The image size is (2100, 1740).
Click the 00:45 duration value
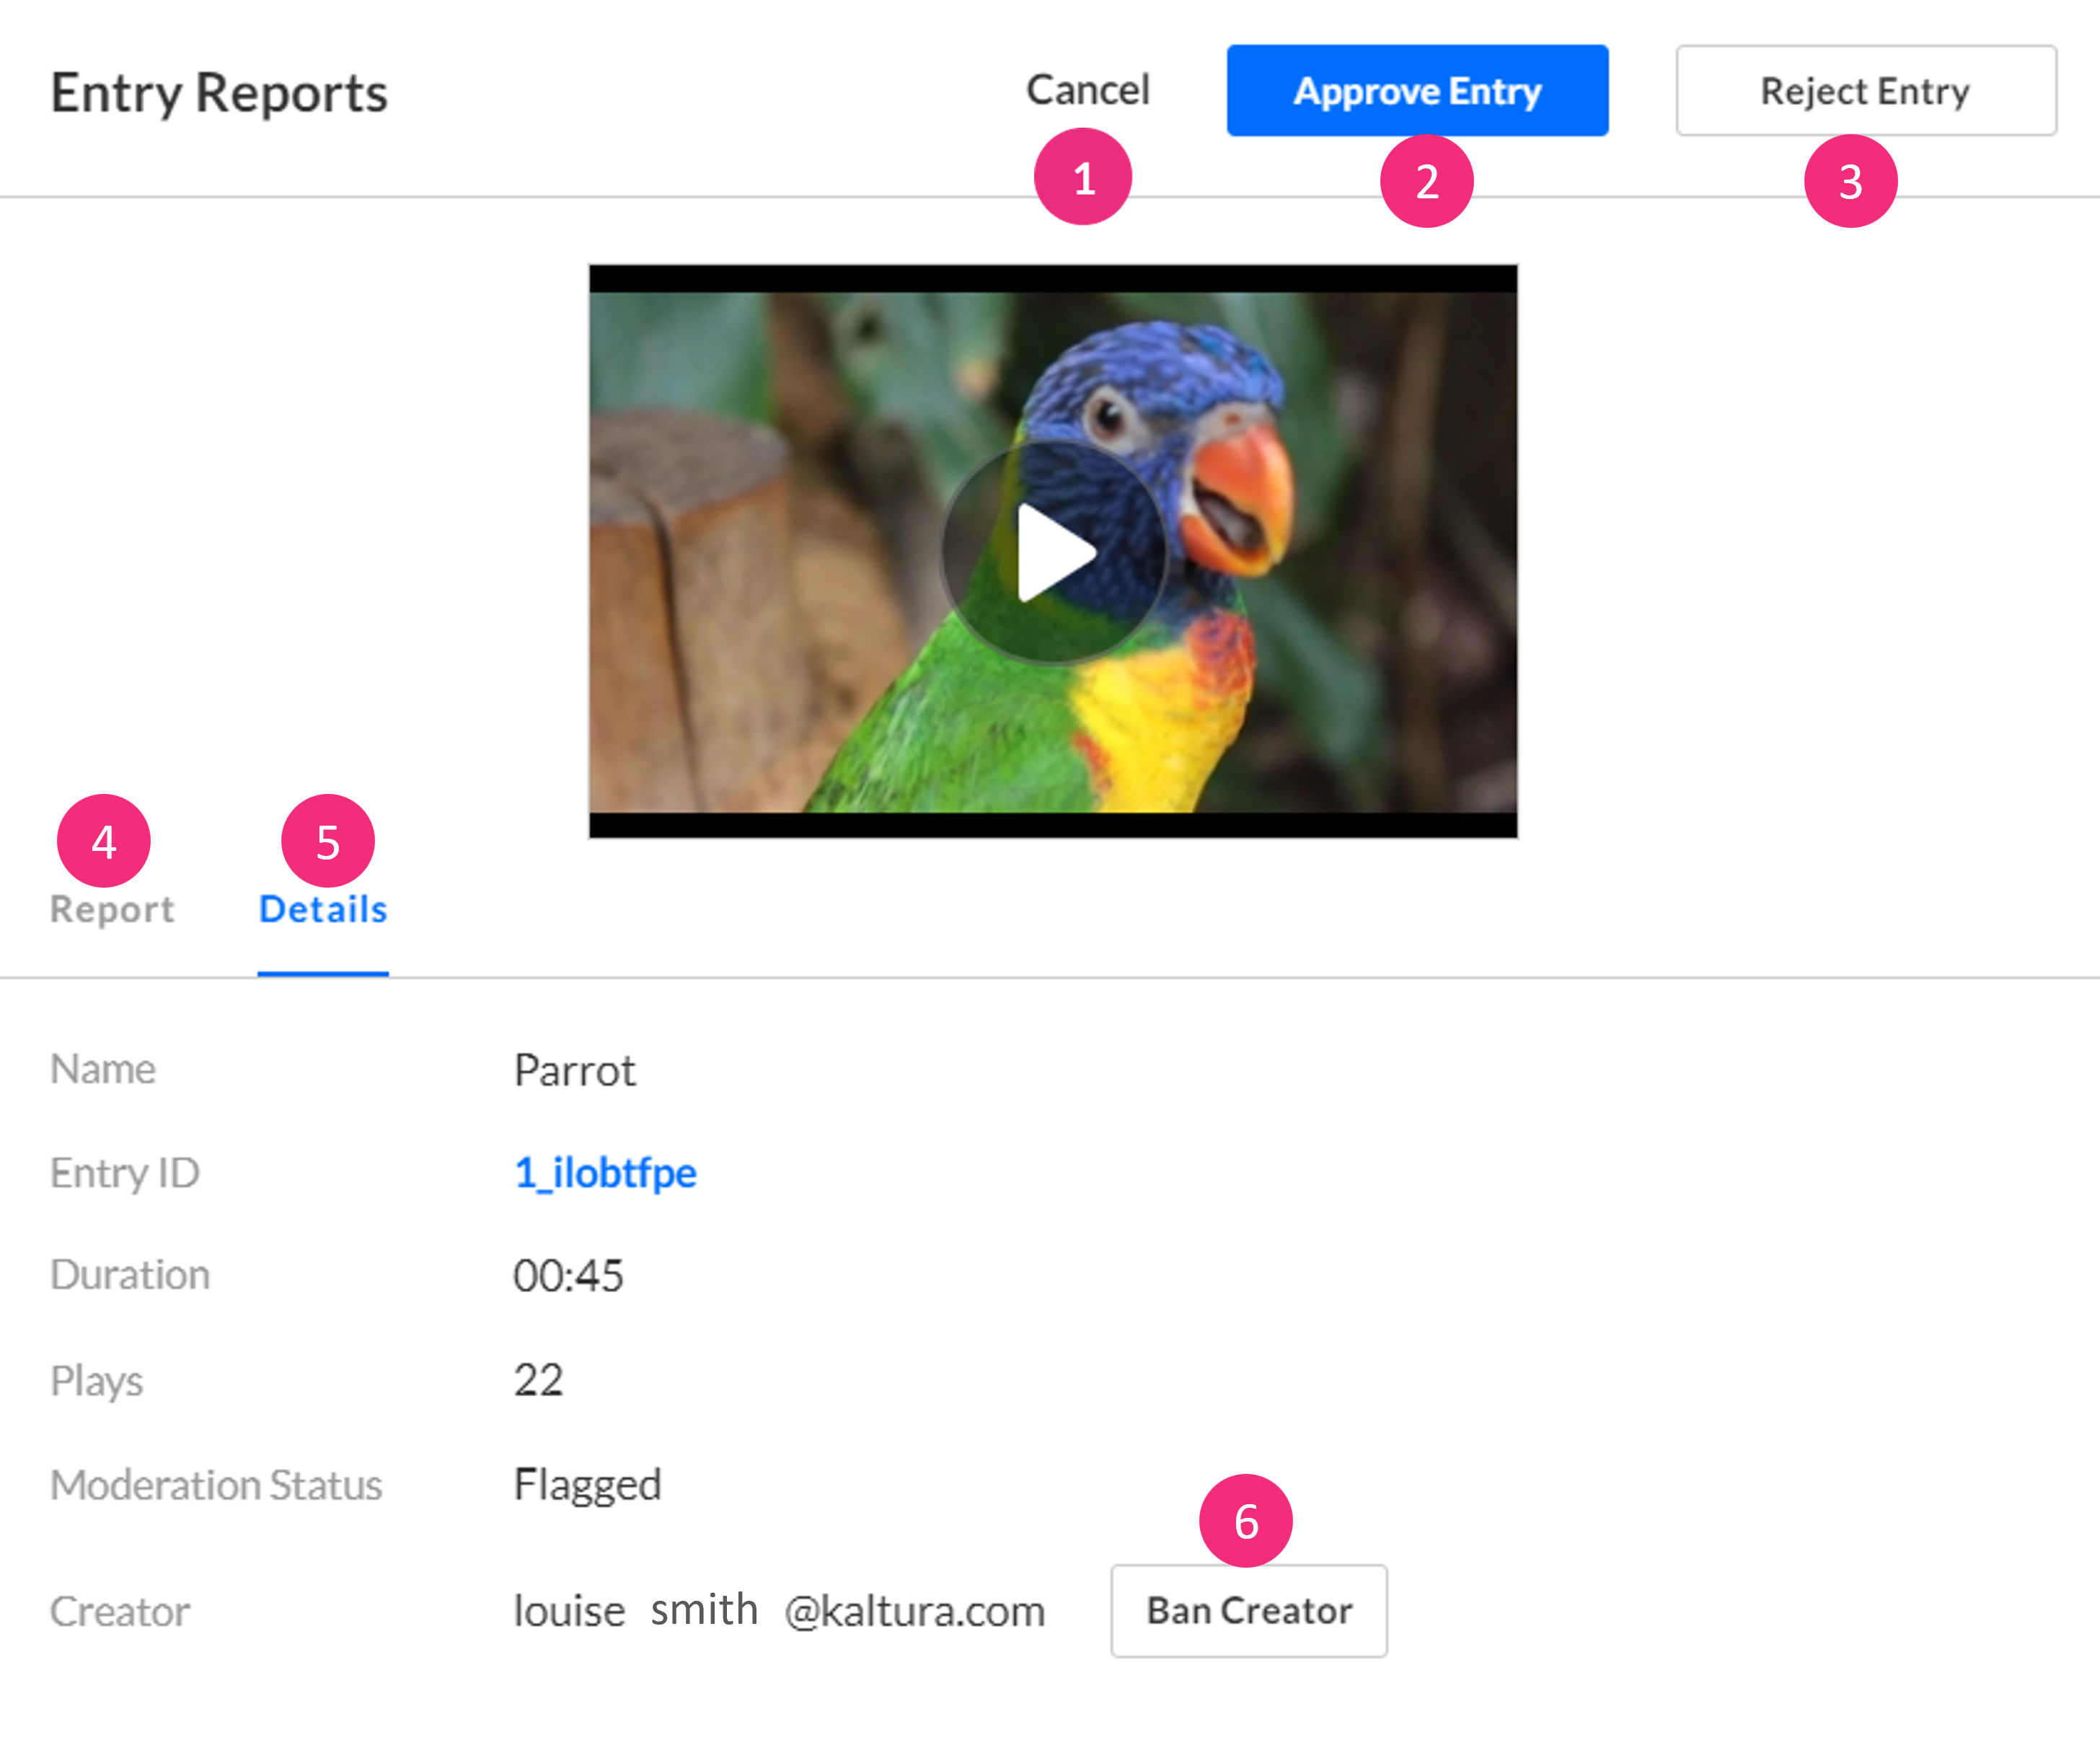coord(568,1276)
